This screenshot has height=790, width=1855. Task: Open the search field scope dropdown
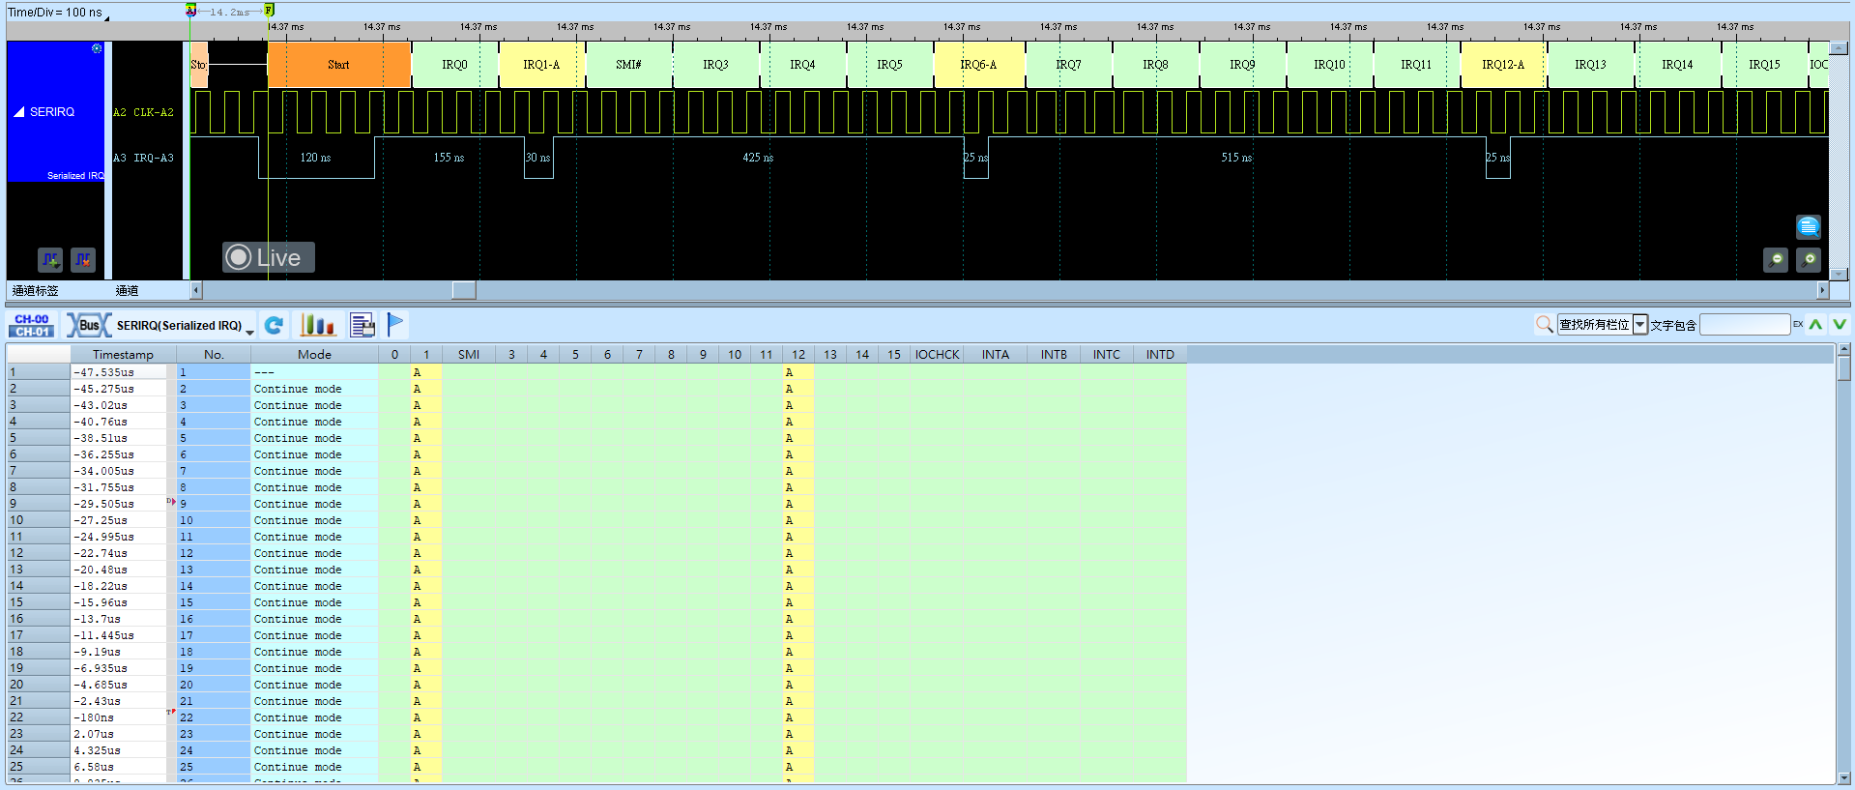pyautogui.click(x=1640, y=325)
